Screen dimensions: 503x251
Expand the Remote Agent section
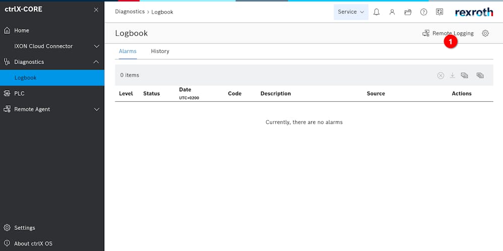tap(97, 109)
